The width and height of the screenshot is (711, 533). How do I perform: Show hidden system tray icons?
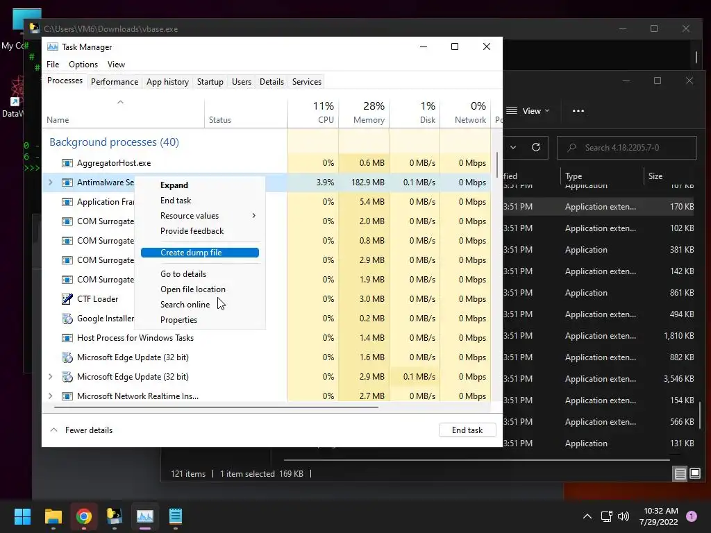click(x=587, y=516)
